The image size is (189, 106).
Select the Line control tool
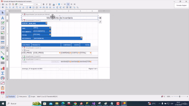pos(3,53)
